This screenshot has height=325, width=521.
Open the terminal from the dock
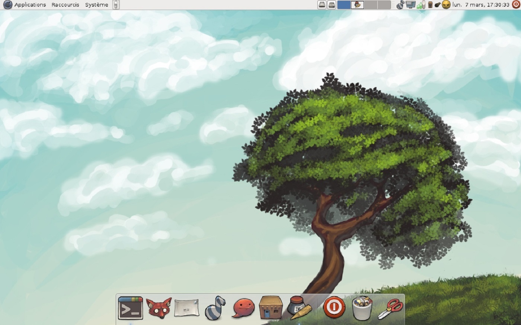(x=130, y=308)
